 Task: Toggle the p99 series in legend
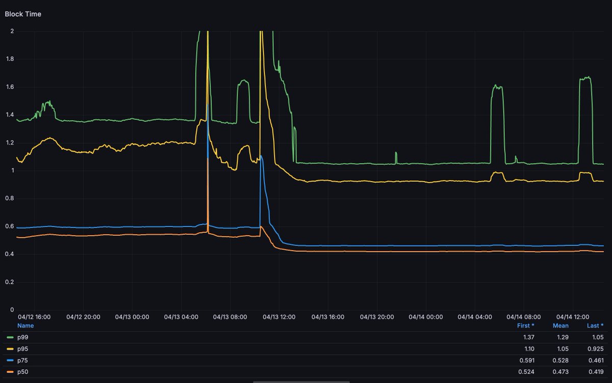[23, 337]
